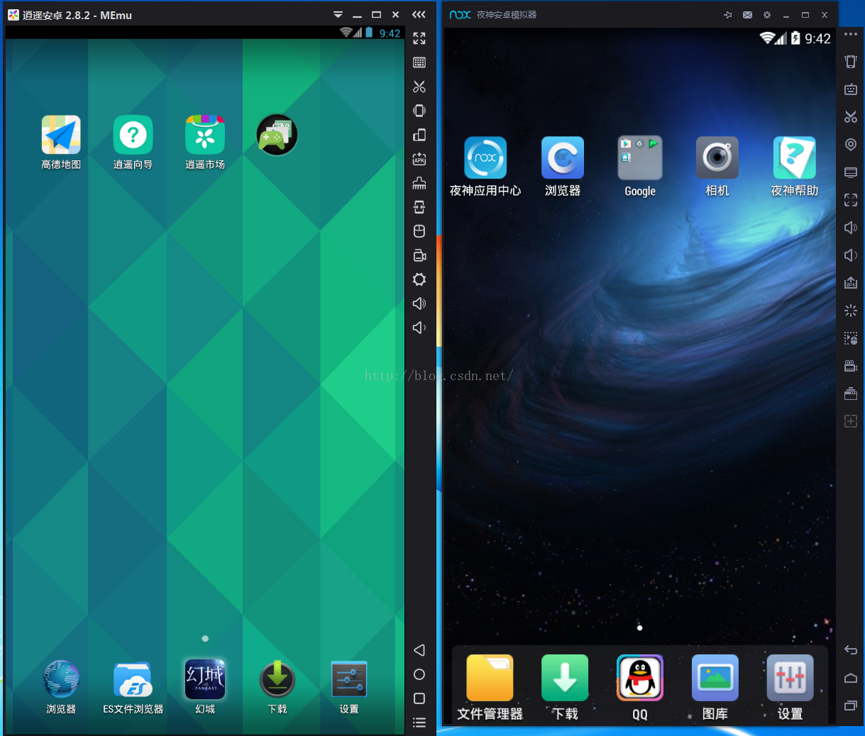Tap the Android home circle in MEmu
This screenshot has width=865, height=736.
(419, 674)
